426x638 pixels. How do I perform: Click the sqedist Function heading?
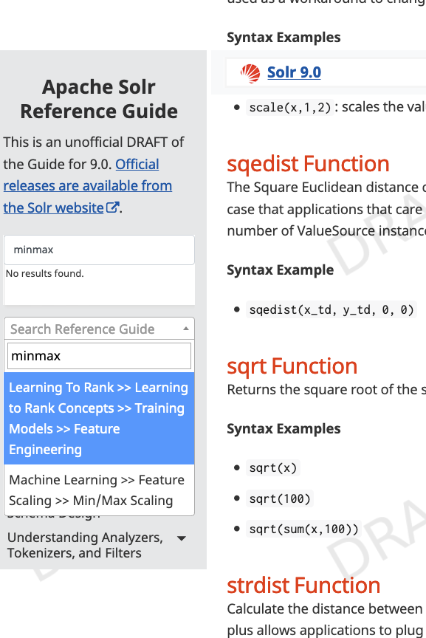click(x=308, y=164)
